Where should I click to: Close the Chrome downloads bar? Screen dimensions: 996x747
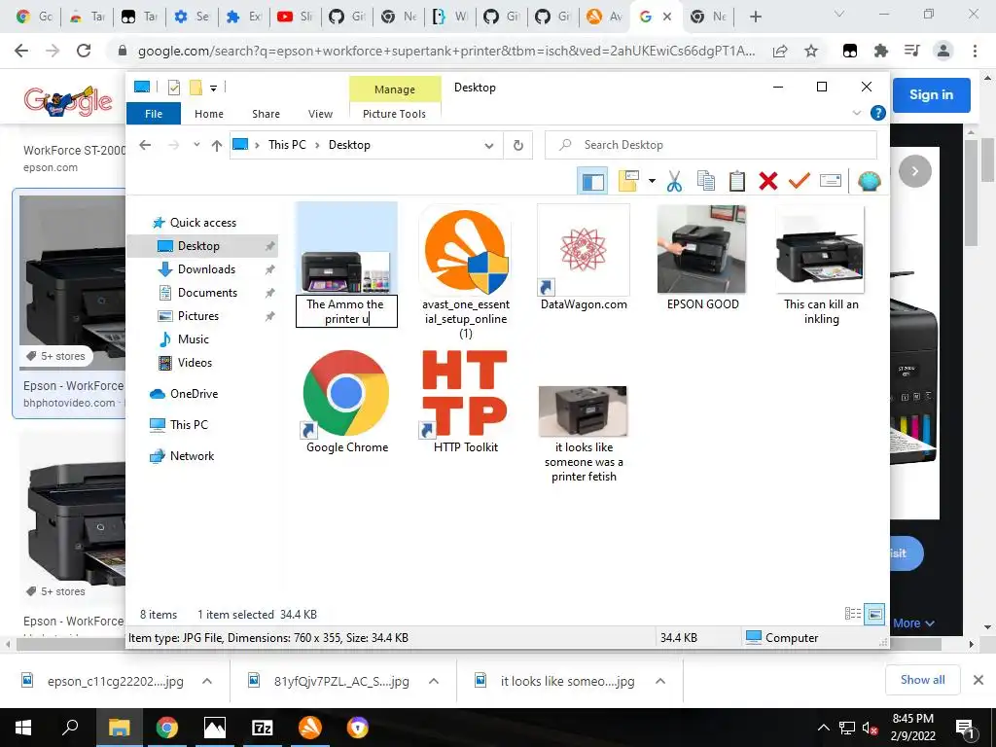pyautogui.click(x=978, y=680)
